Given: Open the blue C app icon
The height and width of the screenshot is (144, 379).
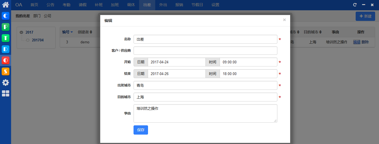Looking at the screenshot, I should pos(6,16).
